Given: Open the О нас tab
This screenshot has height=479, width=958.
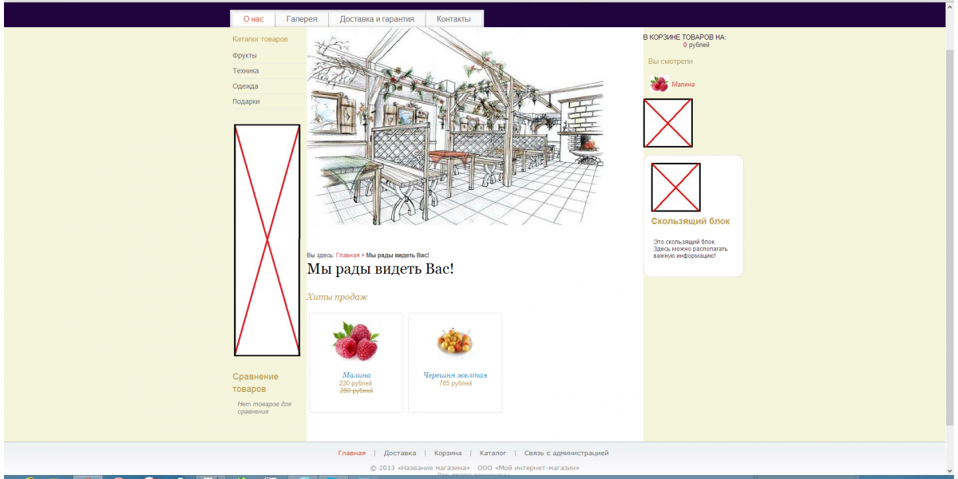Looking at the screenshot, I should click(253, 19).
